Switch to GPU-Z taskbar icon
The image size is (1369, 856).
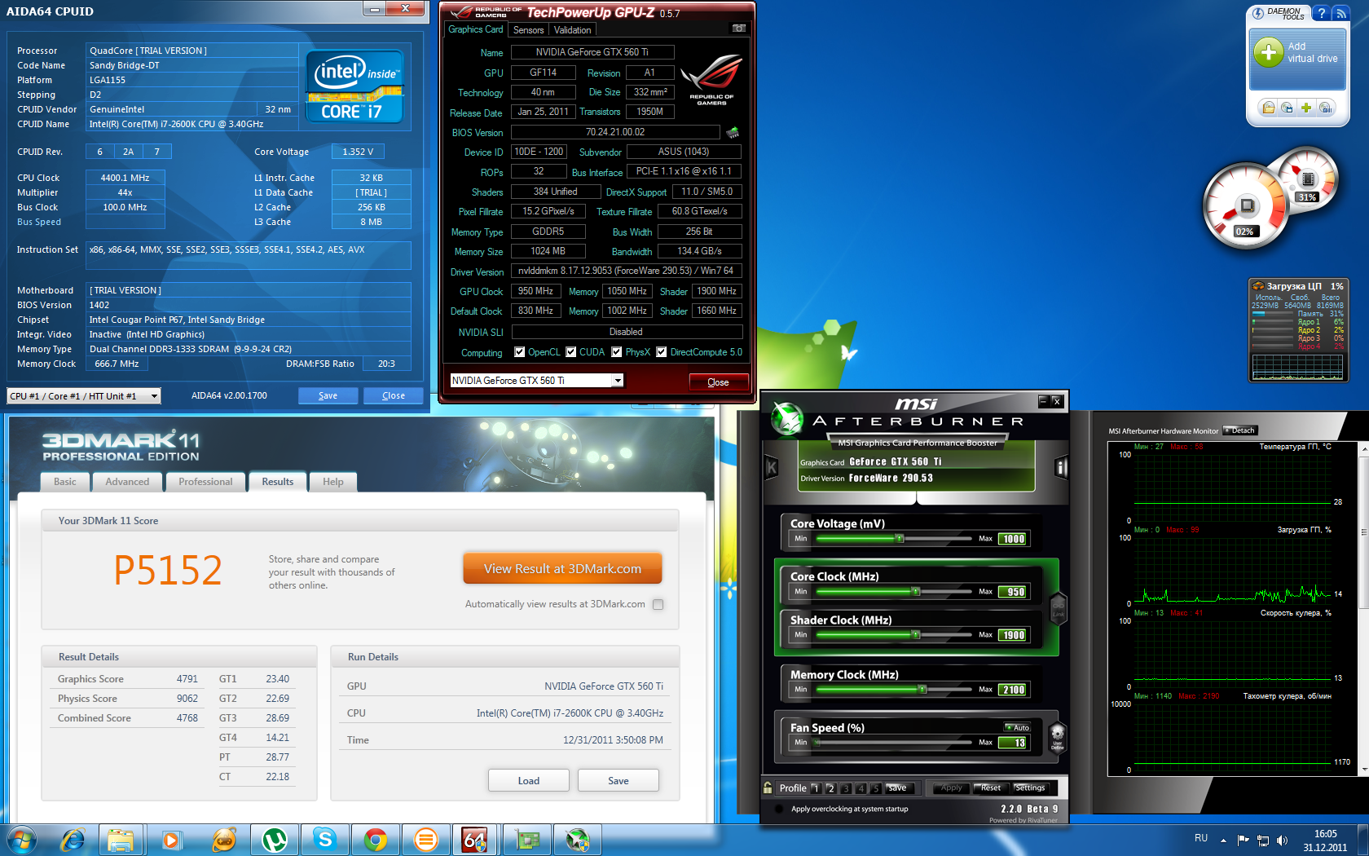tap(527, 840)
